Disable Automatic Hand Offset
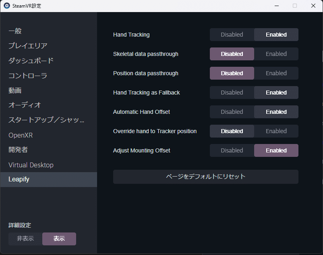The width and height of the screenshot is (323, 255). coord(232,112)
